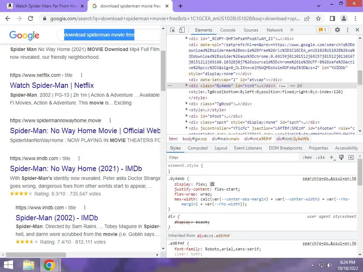Bookmark this tab with star icon

tap(318, 18)
